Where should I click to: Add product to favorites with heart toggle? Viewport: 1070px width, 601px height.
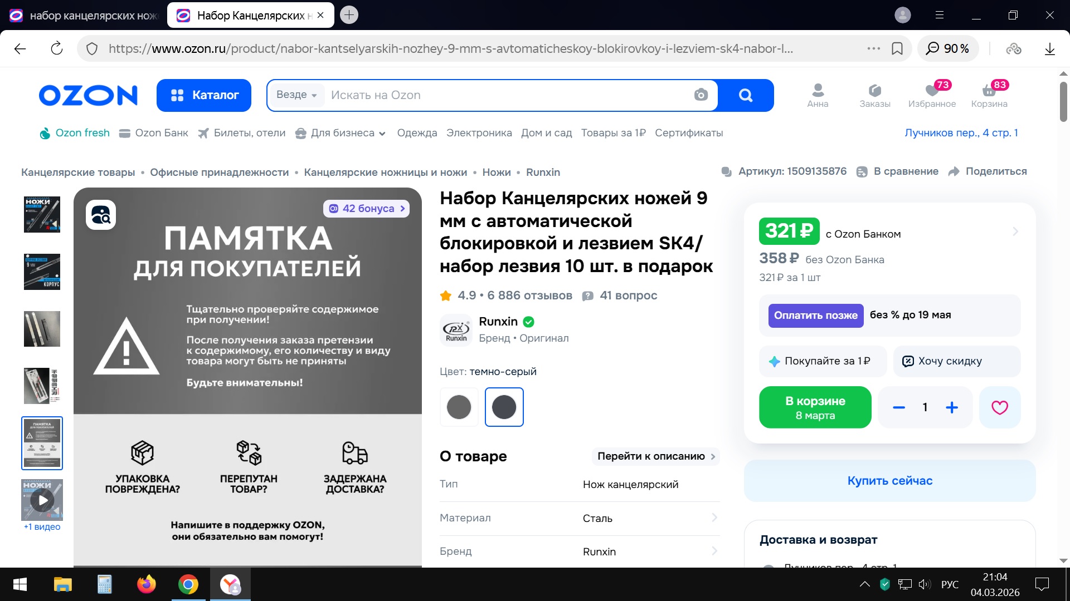click(1000, 407)
